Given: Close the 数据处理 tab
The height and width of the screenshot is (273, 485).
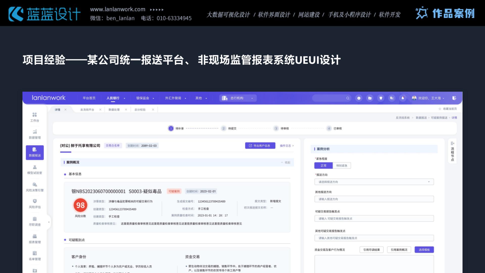Looking at the screenshot, I should pos(126,109).
